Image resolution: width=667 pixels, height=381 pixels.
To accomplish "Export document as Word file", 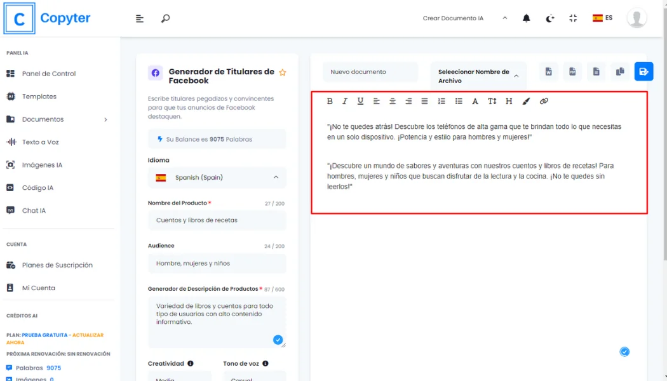I will point(548,72).
